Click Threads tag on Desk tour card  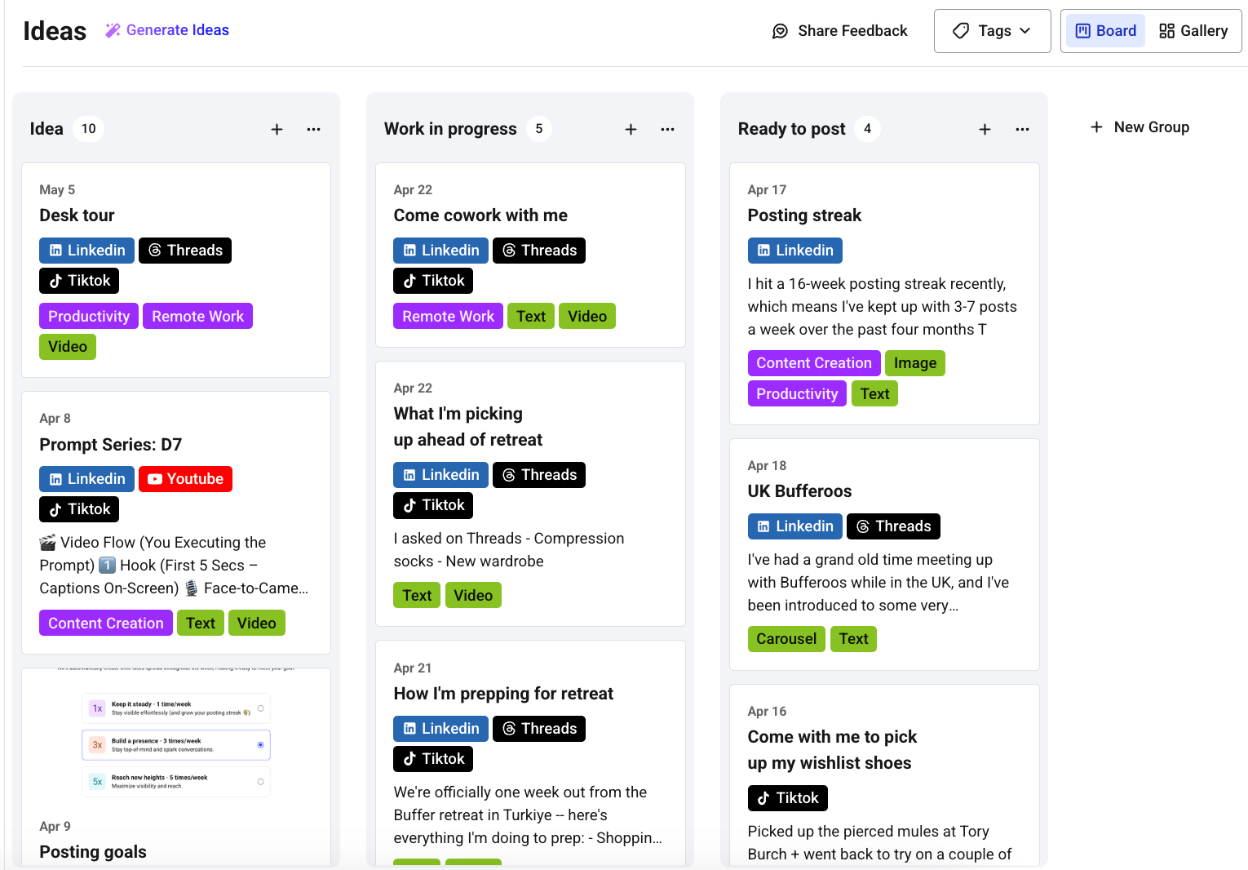185,251
